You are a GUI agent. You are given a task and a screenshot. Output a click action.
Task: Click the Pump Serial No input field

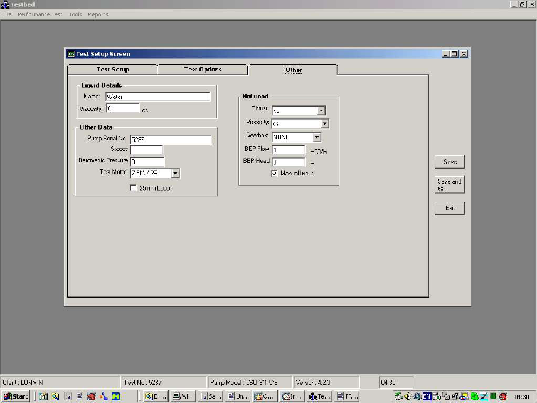tap(171, 139)
